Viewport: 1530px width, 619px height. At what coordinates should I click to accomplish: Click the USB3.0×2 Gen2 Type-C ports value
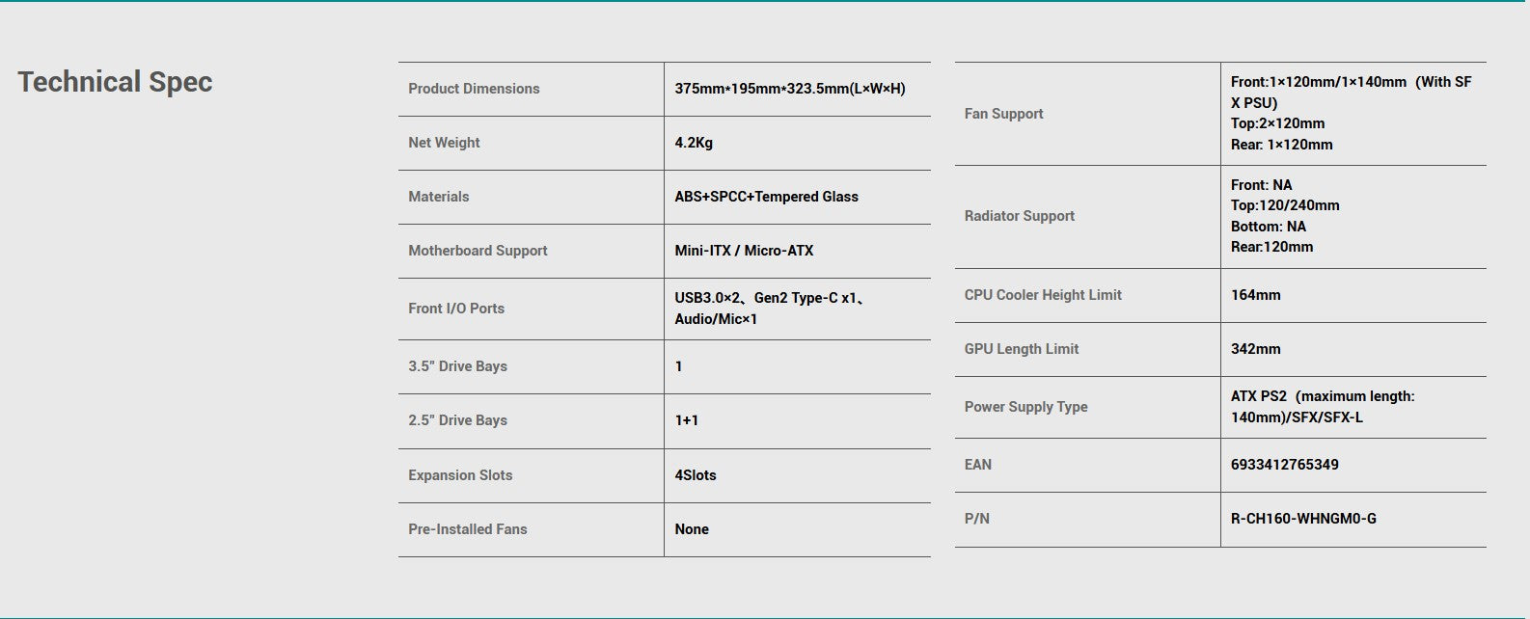click(770, 309)
